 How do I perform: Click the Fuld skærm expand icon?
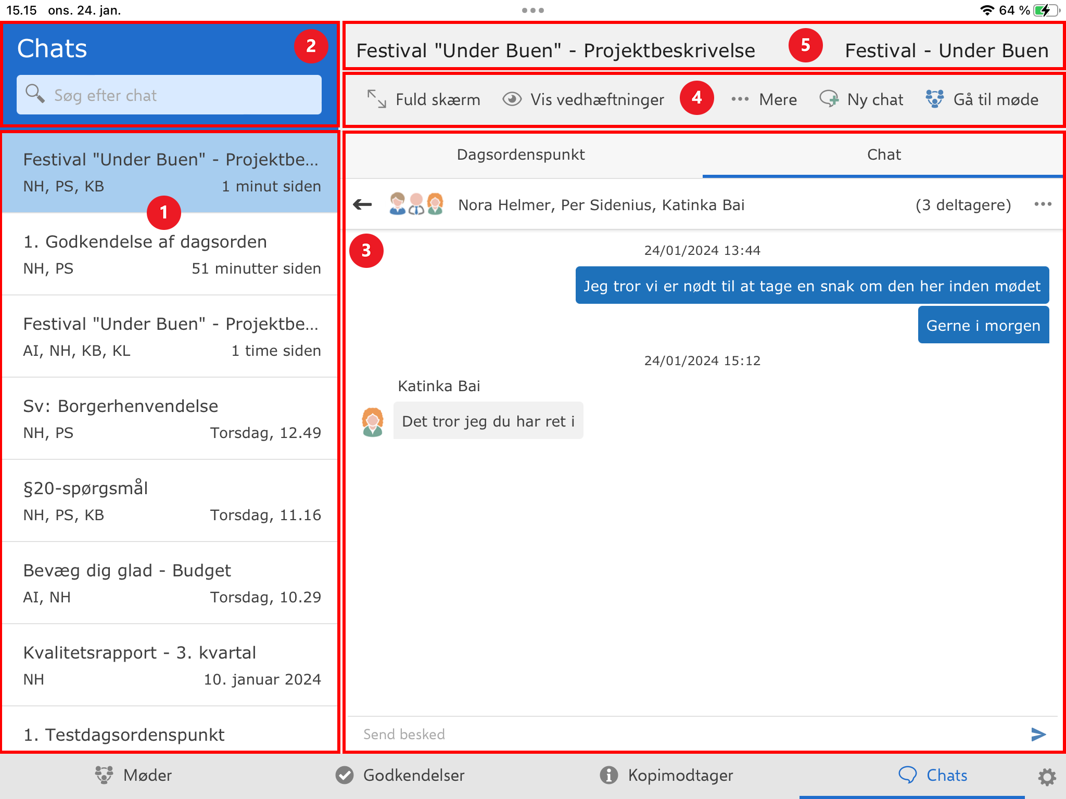(376, 99)
